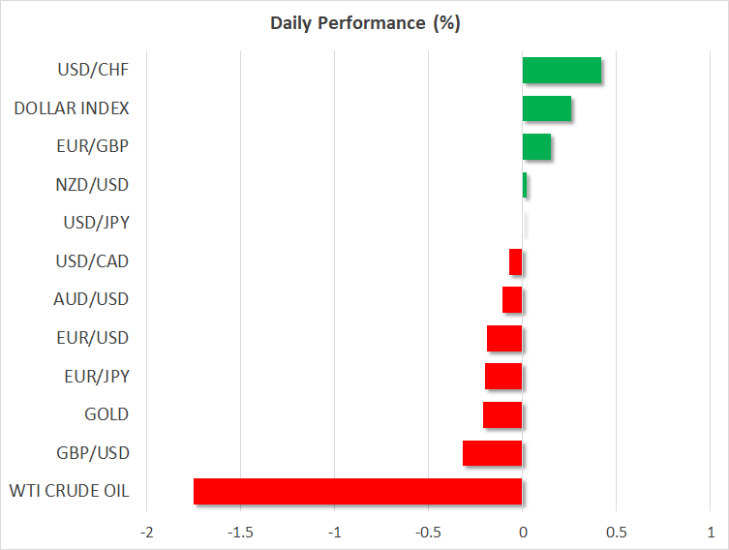Select the green USD/CHF bar
Screen dimensions: 729x550
[562, 71]
